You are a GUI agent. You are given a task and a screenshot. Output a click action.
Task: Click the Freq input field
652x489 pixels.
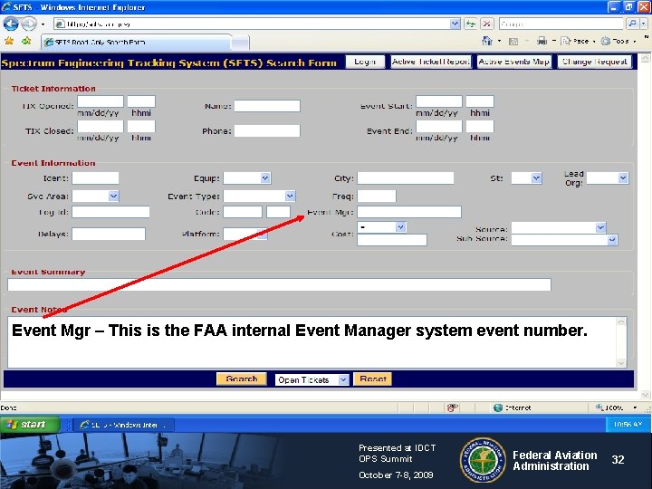(377, 196)
